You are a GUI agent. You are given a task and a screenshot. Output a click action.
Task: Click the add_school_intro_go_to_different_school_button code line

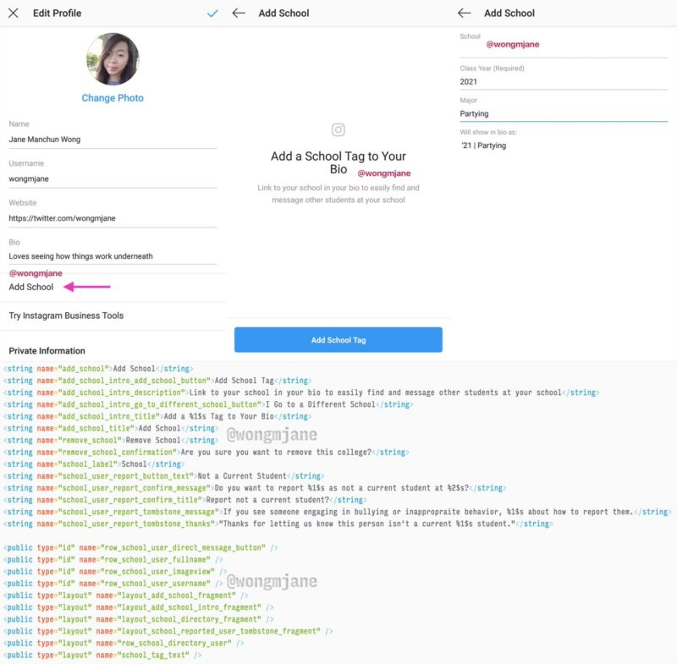pos(208,404)
